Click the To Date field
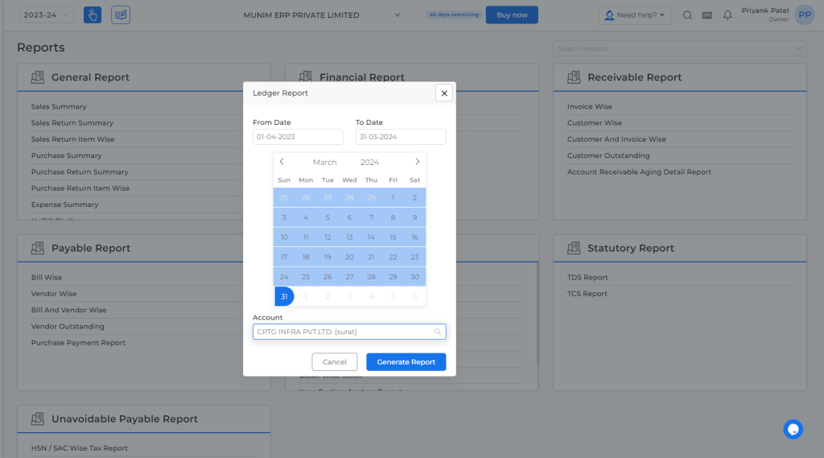Viewport: 824px width, 458px height. click(401, 137)
